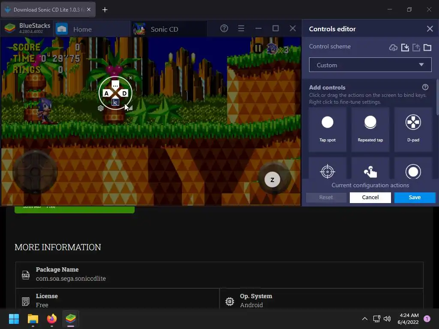
Task: Click the Z tap spot key
Action: (272, 180)
